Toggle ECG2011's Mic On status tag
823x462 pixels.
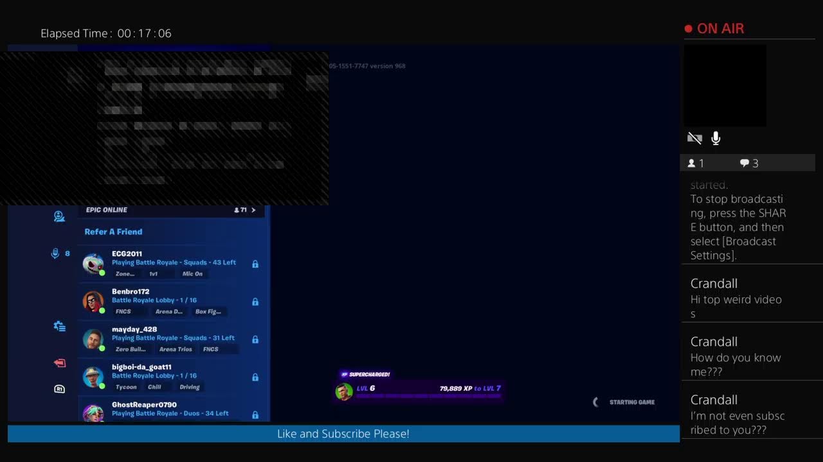coord(192,273)
